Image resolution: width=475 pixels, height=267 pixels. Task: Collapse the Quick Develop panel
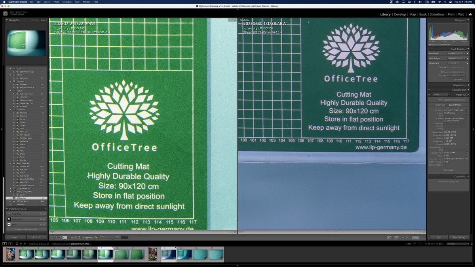[x=467, y=49]
